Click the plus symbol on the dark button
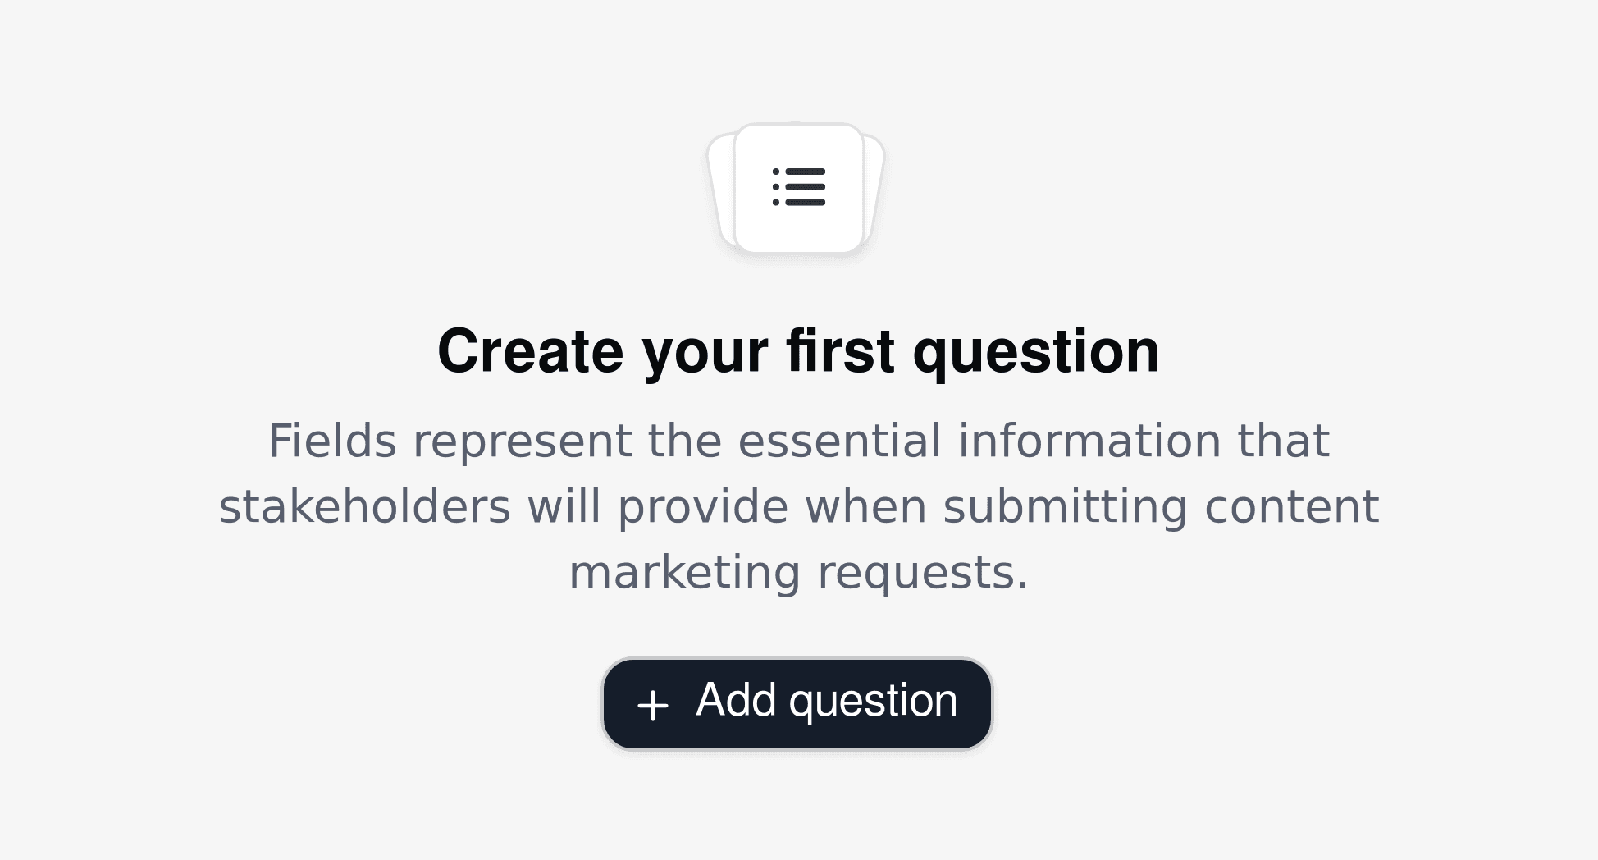 tap(652, 704)
